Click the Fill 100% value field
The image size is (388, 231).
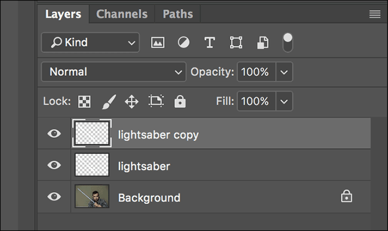click(x=256, y=101)
